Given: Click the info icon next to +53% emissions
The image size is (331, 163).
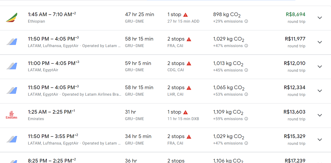Looking at the screenshot, I should point(246,94).
